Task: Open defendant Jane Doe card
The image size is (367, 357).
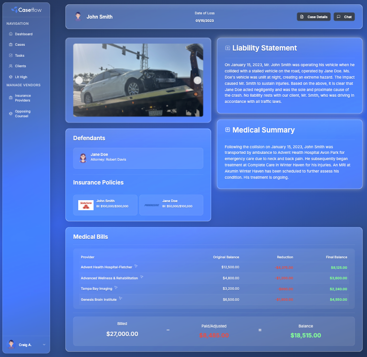Action: pos(138,158)
